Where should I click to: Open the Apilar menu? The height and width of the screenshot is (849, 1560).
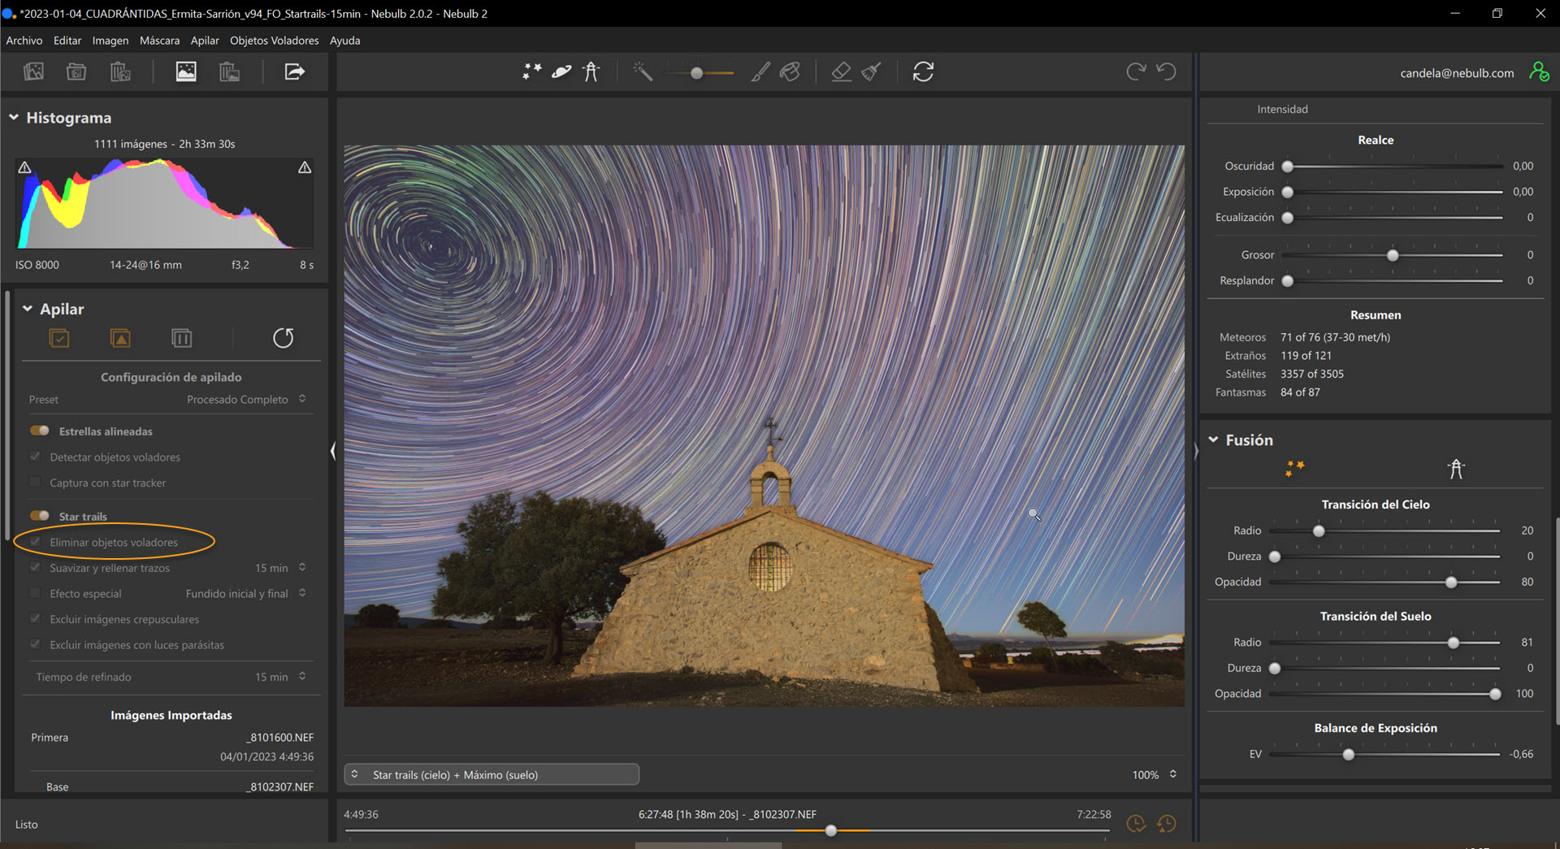(205, 40)
